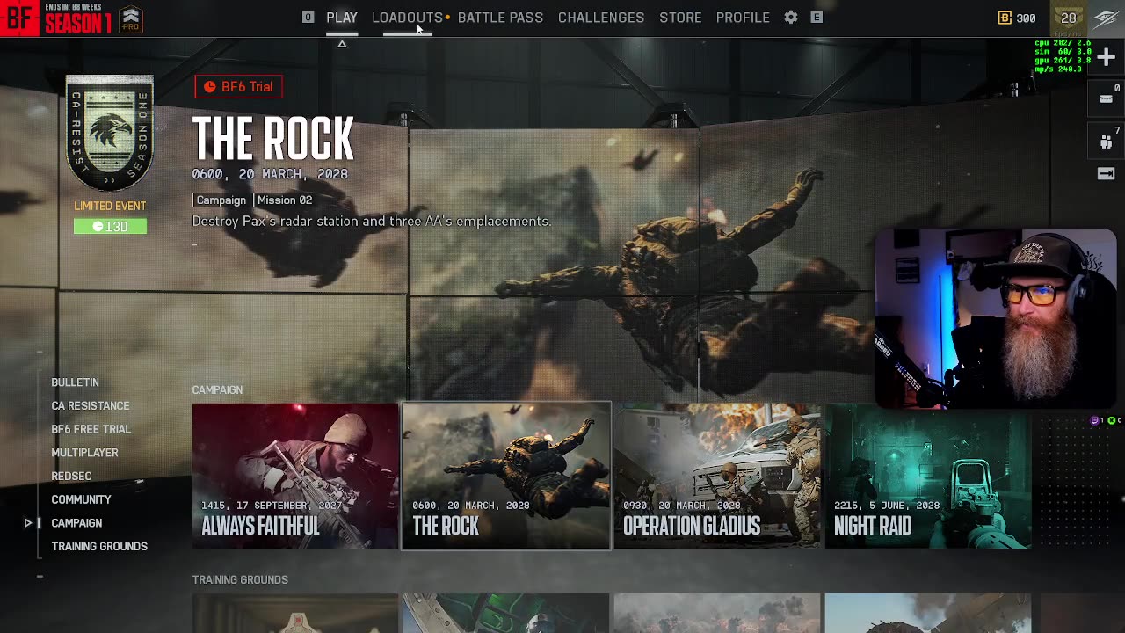The width and height of the screenshot is (1125, 633).
Task: Select REDSEC in the side list
Action: tap(71, 477)
